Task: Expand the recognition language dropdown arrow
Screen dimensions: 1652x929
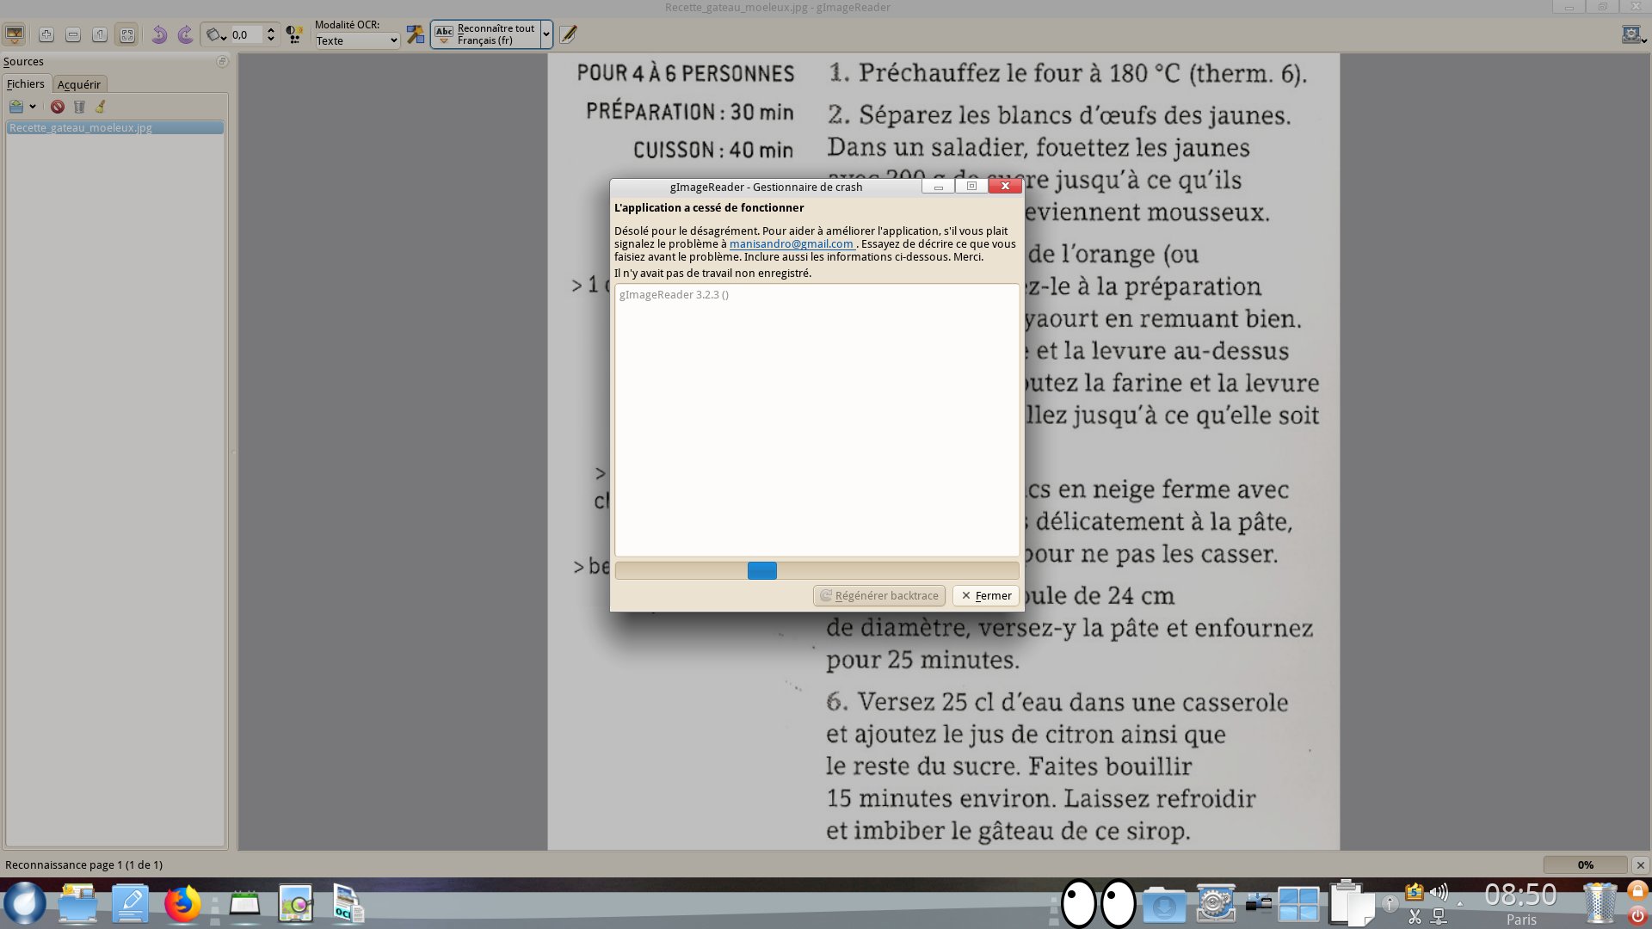Action: (x=546, y=34)
